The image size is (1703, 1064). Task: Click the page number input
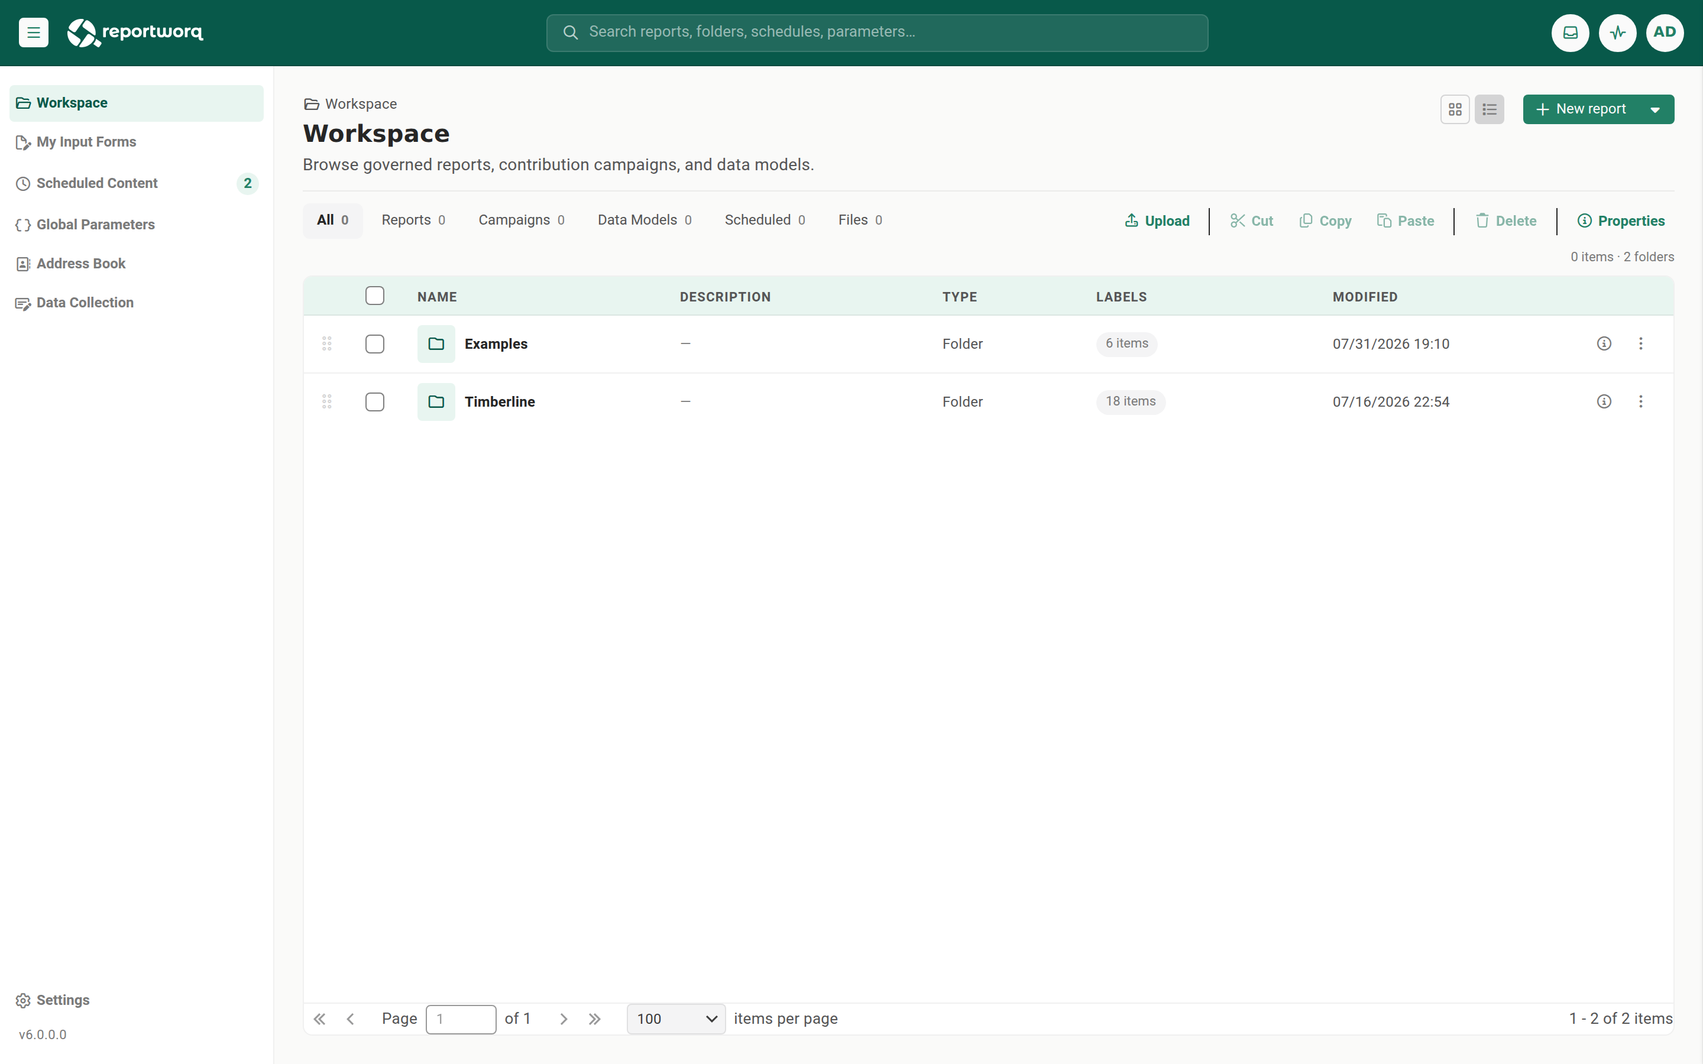461,1018
